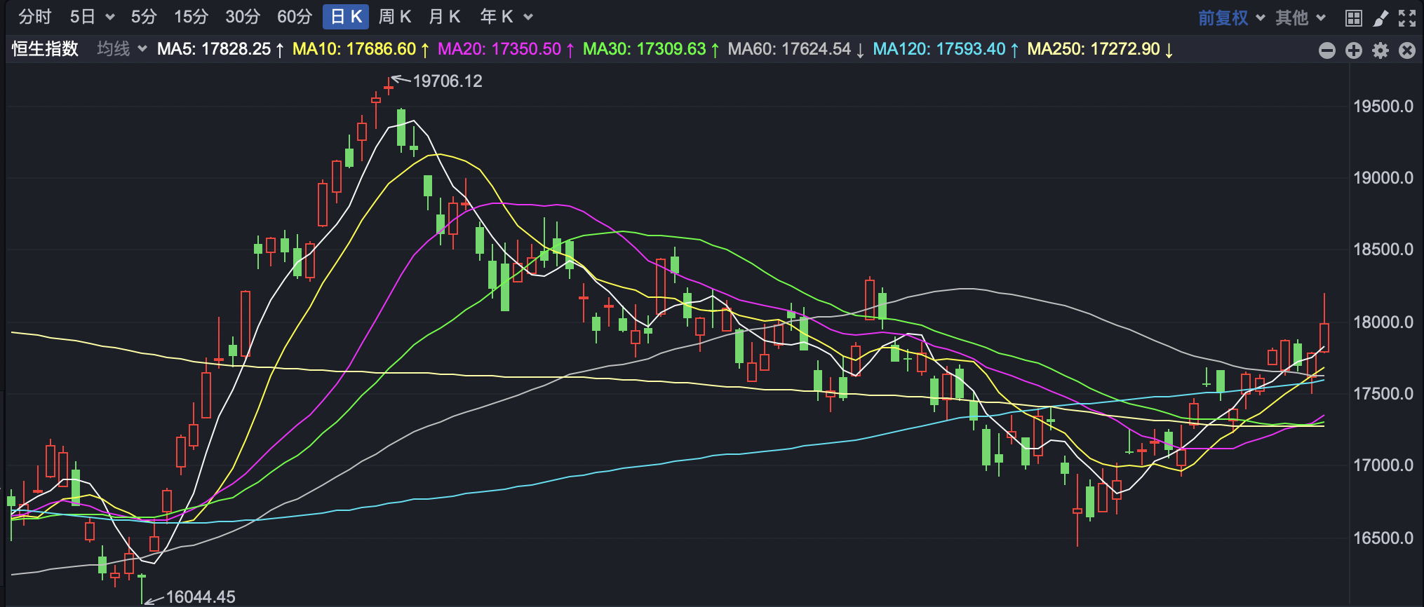Image resolution: width=1424 pixels, height=607 pixels.
Task: Open the 前复权 adjustment dropdown
Action: 1232,18
